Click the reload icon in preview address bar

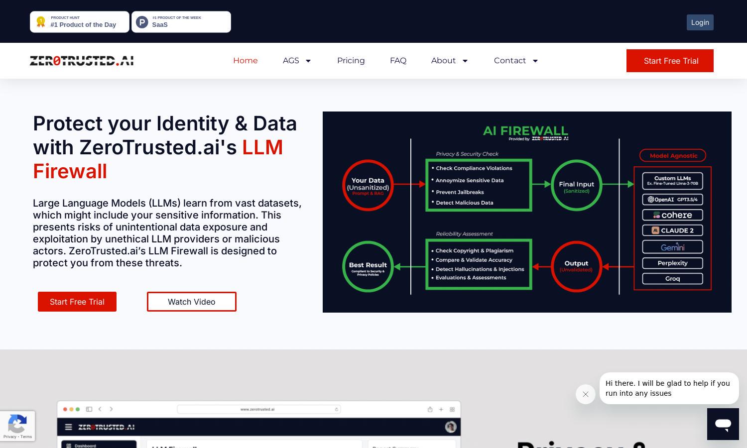tap(337, 409)
